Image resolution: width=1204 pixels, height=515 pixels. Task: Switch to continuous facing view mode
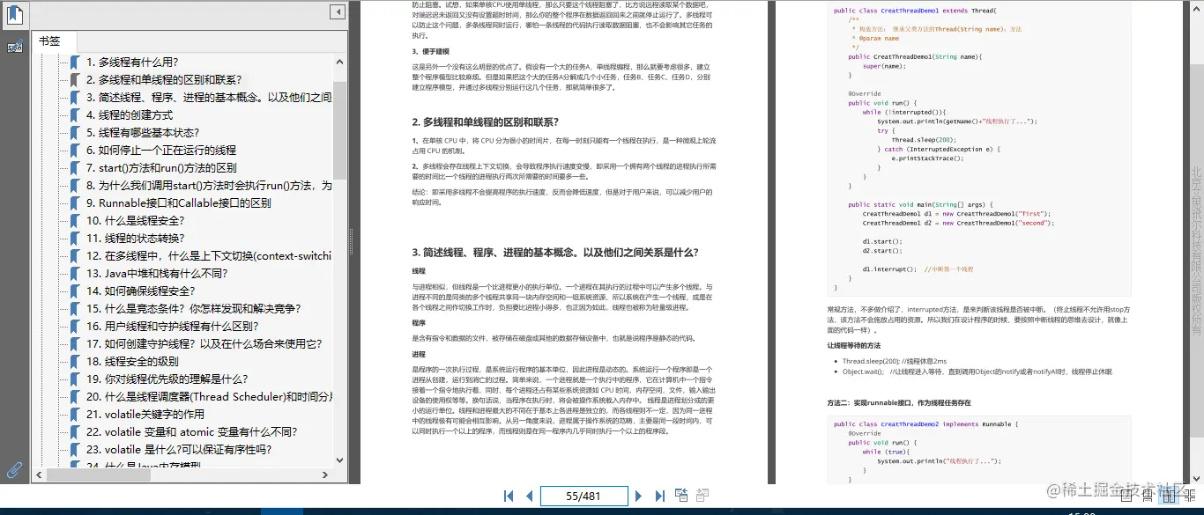1190,497
